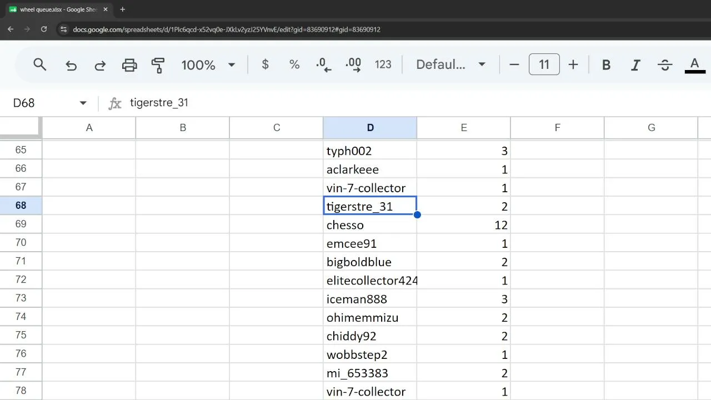Select column D header
This screenshot has height=400, width=711.
(370, 128)
